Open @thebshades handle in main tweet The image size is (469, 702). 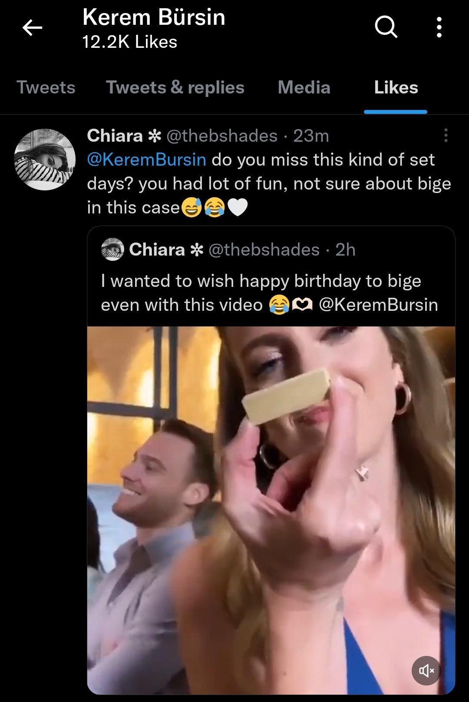tap(221, 136)
